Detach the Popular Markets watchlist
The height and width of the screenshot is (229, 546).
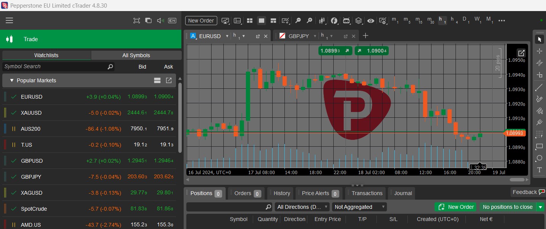pos(169,80)
